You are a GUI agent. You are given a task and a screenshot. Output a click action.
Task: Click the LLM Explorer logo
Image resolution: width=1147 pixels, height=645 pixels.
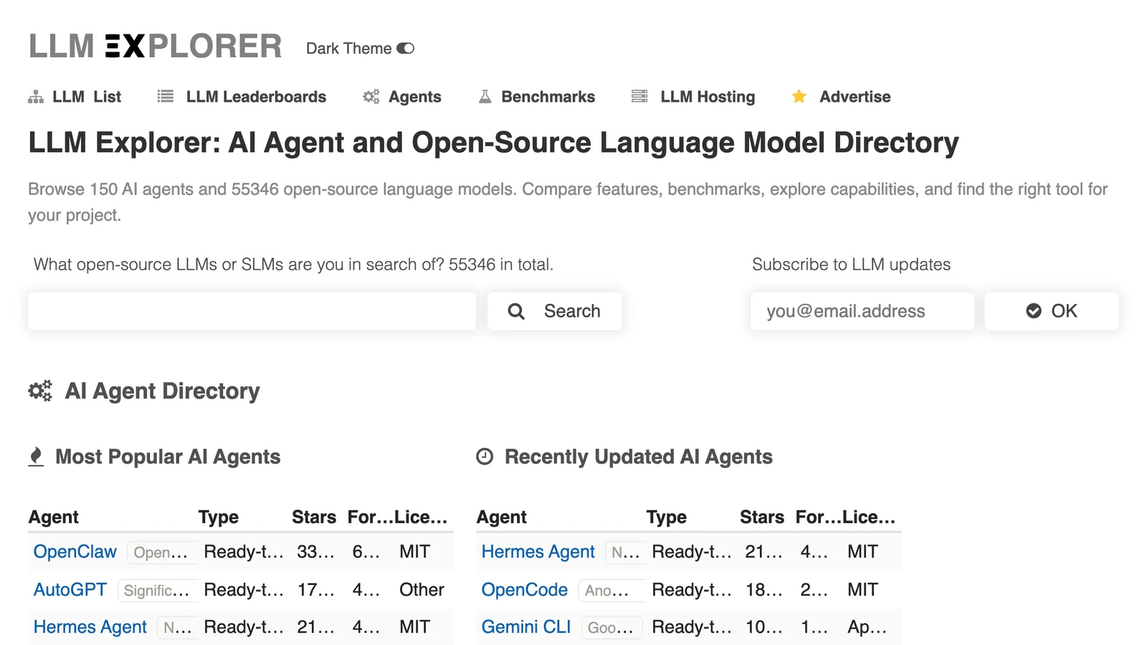tap(155, 47)
